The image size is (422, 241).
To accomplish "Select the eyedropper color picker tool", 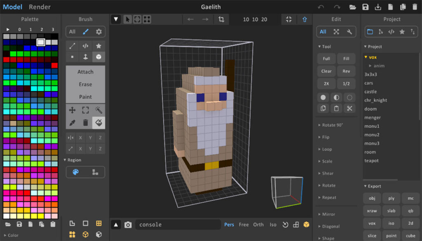I will 72,123.
